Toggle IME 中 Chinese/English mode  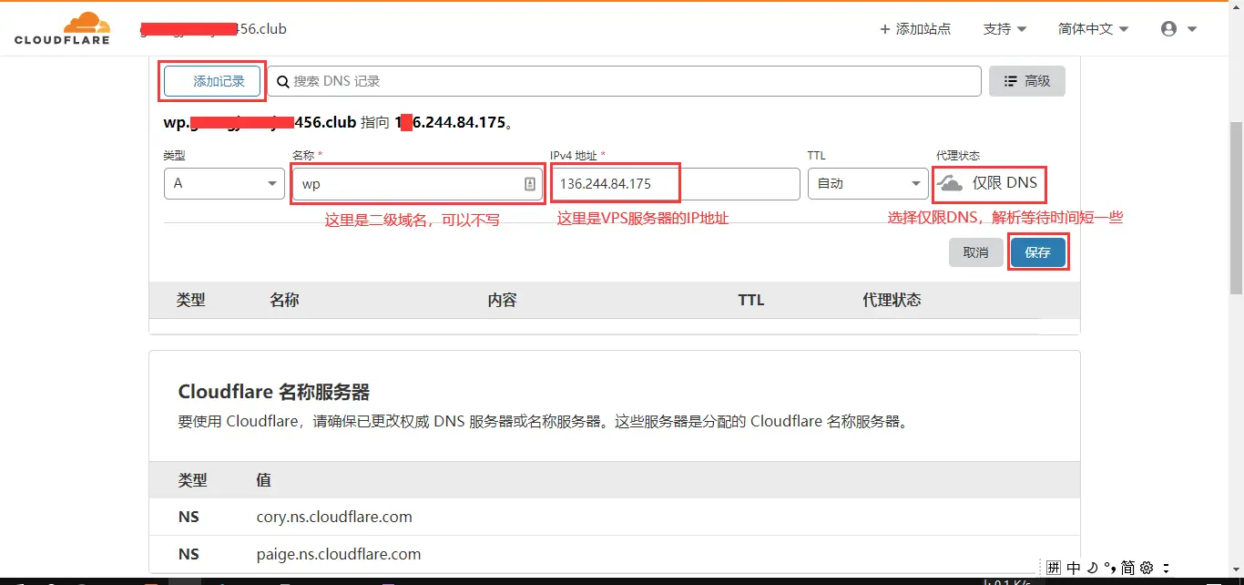click(1074, 567)
